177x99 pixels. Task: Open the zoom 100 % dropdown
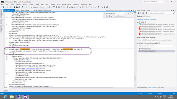pyautogui.click(x=9, y=88)
